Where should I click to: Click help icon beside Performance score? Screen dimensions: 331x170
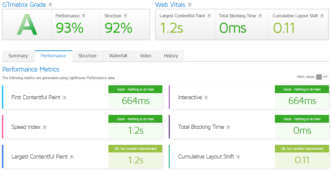pos(84,16)
